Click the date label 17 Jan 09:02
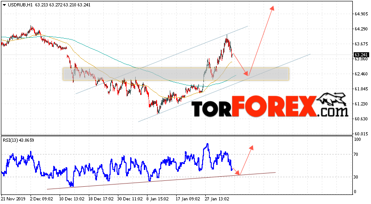Image resolution: width=371 pixels, height=204 pixels. [x=188, y=199]
